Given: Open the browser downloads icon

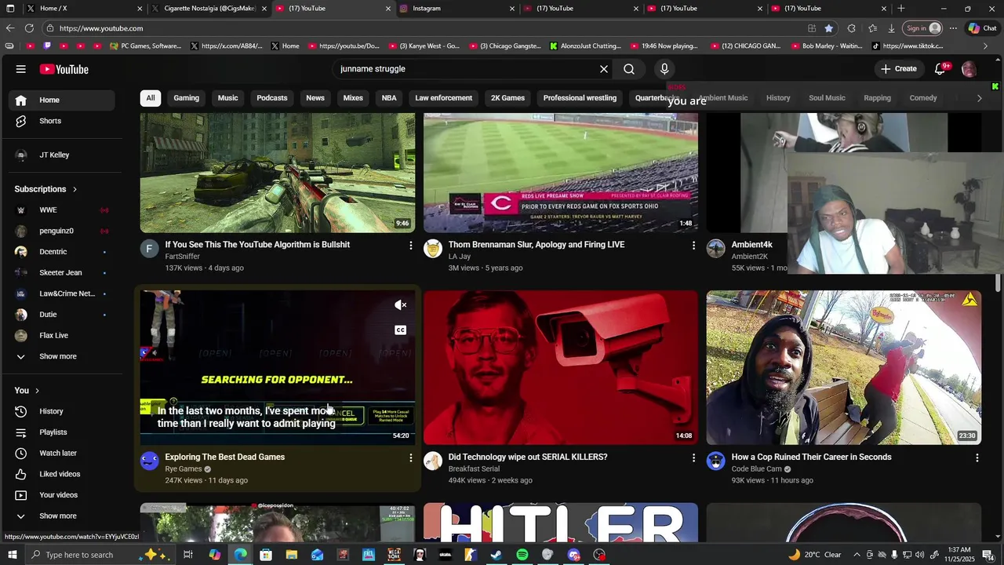Looking at the screenshot, I should pyautogui.click(x=891, y=28).
